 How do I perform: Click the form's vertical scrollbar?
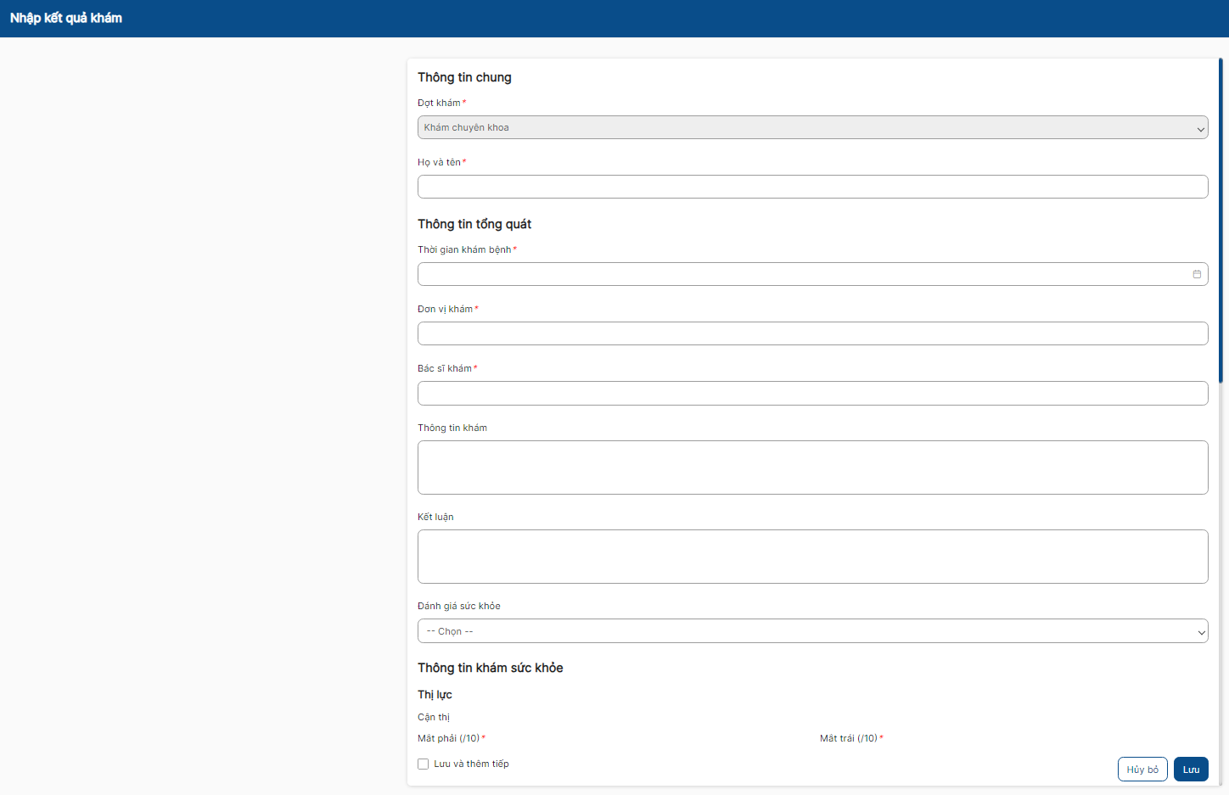click(1221, 221)
